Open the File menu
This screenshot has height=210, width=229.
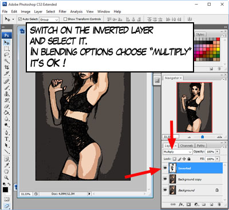[x=5, y=11]
